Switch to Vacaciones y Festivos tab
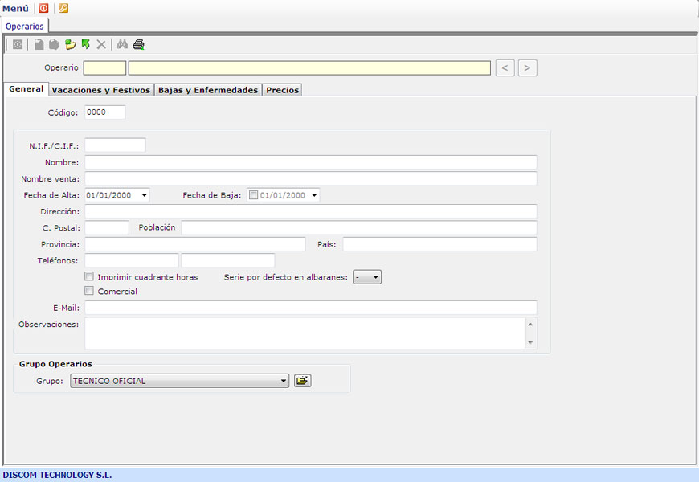Viewport: 699px width, 482px height. point(100,90)
